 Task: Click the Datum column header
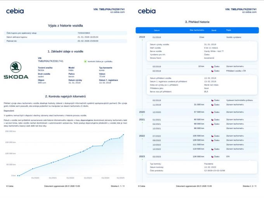click(x=156, y=30)
